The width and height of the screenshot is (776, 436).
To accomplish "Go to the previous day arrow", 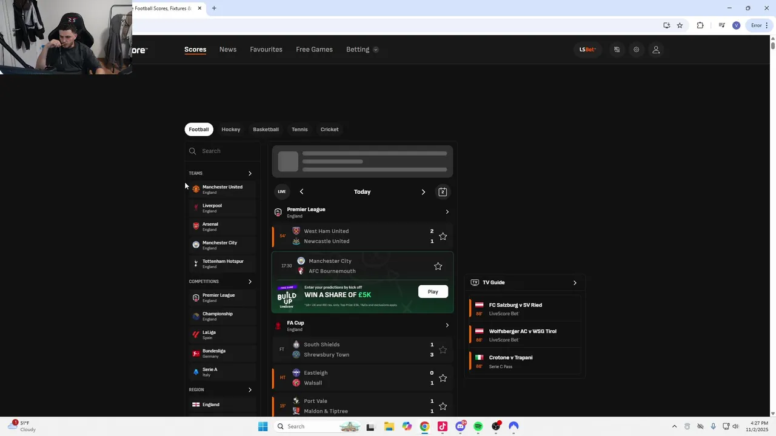I will (x=301, y=191).
